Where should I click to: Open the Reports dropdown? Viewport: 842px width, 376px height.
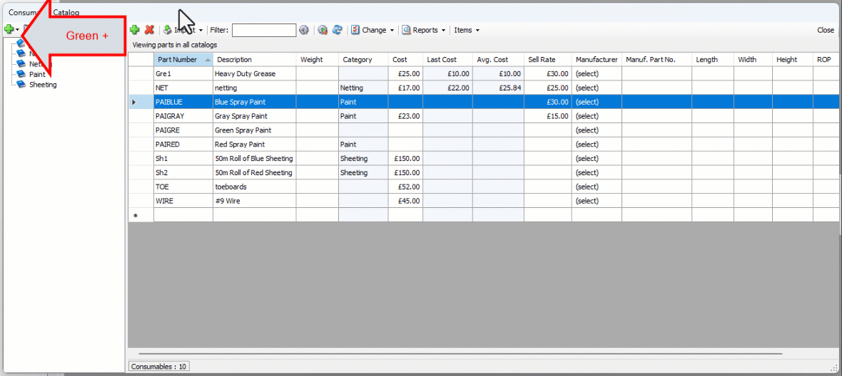click(x=425, y=30)
